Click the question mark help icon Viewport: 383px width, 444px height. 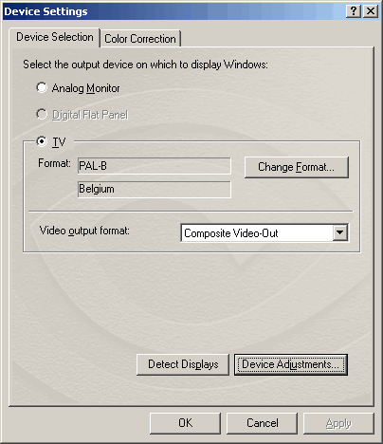[354, 11]
